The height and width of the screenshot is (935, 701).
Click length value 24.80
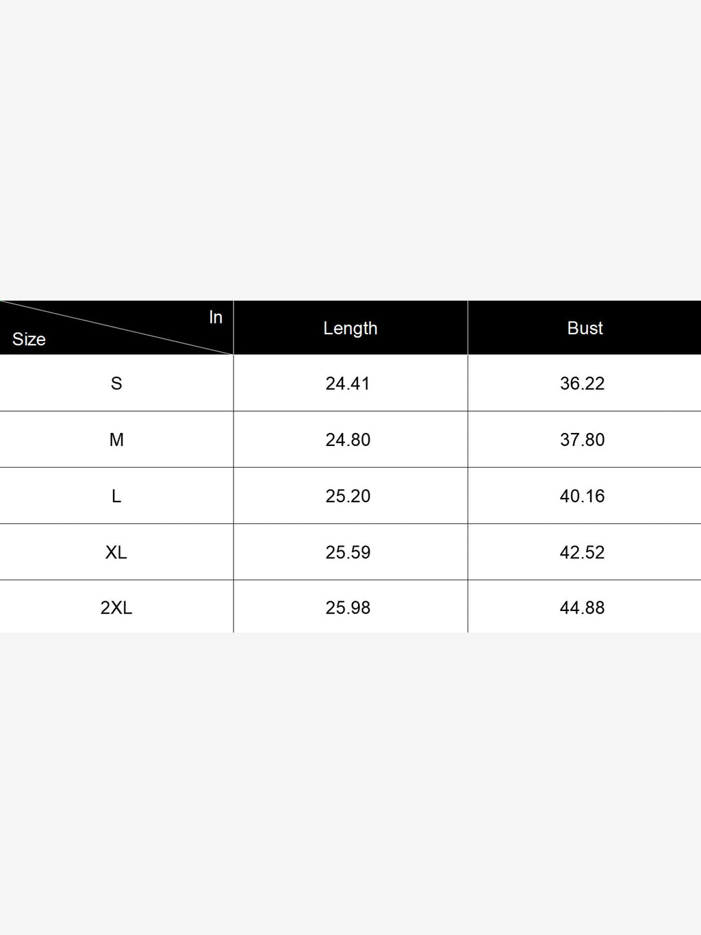(x=348, y=440)
